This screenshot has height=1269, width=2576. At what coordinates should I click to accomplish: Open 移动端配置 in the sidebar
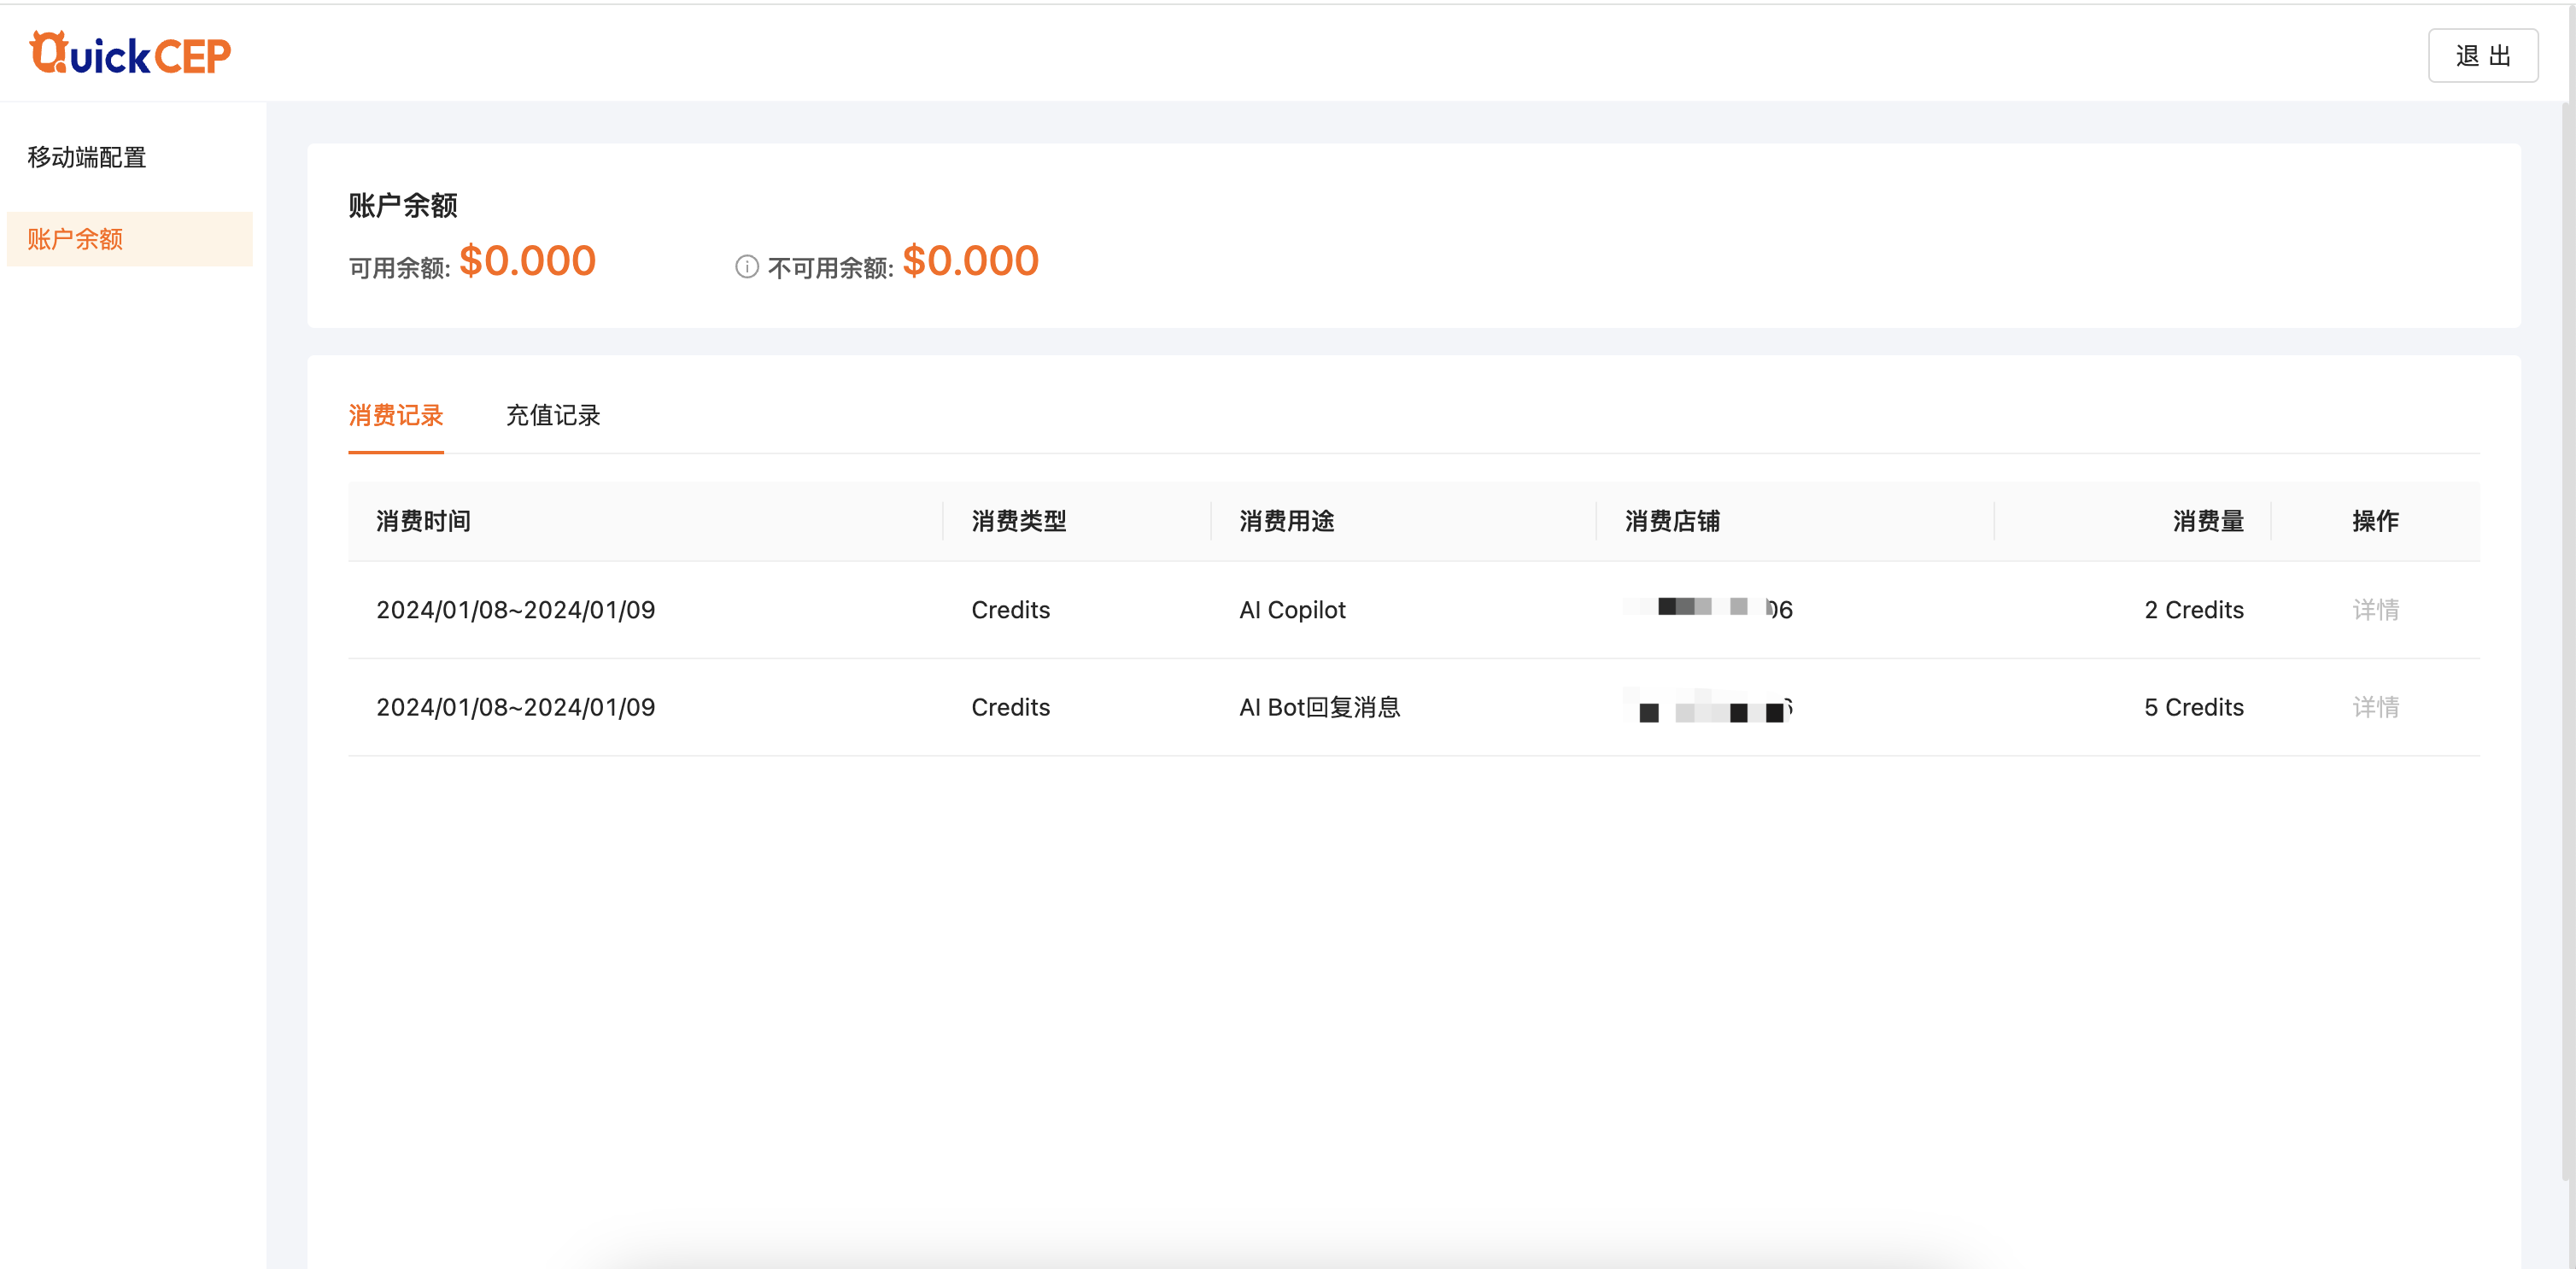87,157
